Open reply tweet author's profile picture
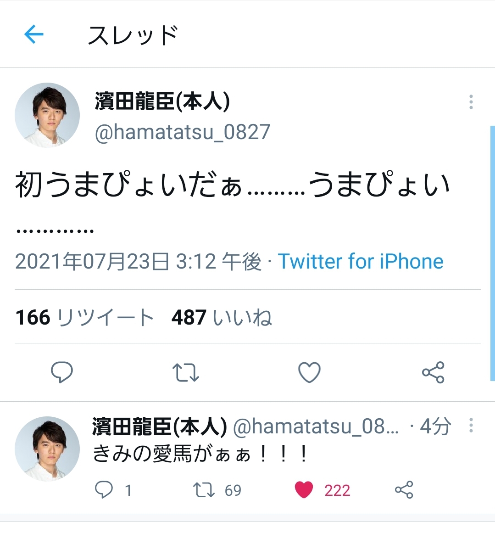Screen dimensions: 495x533 [47, 449]
